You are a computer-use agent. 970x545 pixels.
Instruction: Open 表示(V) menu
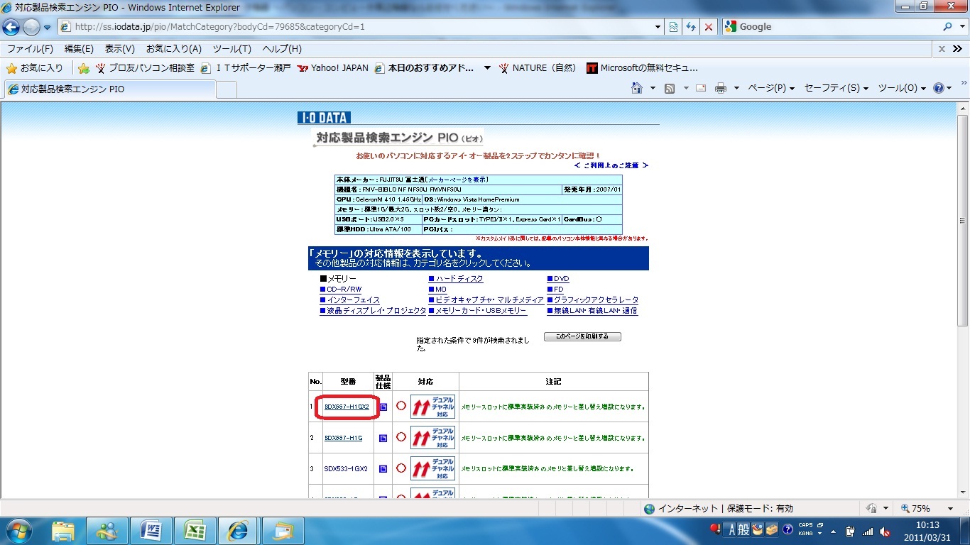[x=120, y=49]
